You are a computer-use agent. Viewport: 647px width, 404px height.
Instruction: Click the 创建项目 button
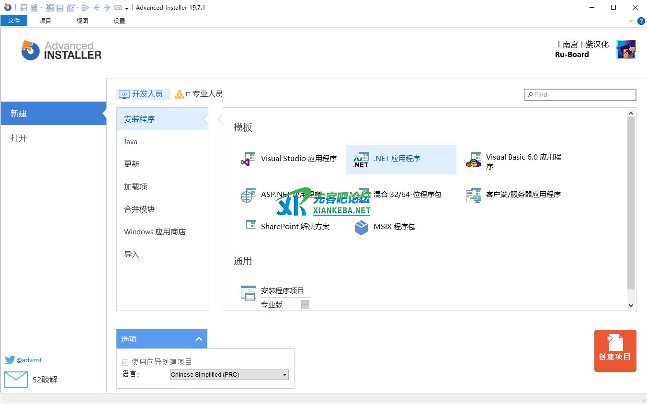click(x=615, y=351)
